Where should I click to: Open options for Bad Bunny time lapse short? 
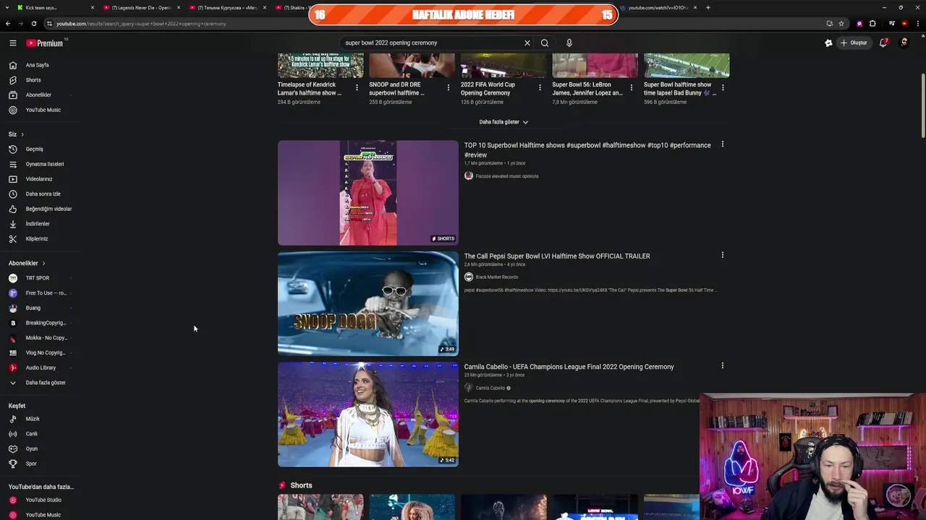pyautogui.click(x=723, y=87)
